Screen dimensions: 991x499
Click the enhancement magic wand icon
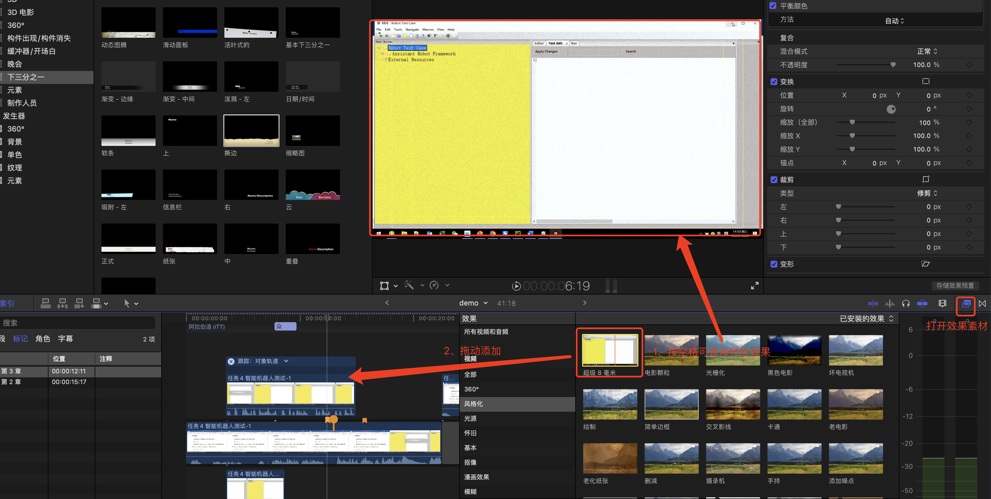[x=409, y=285]
